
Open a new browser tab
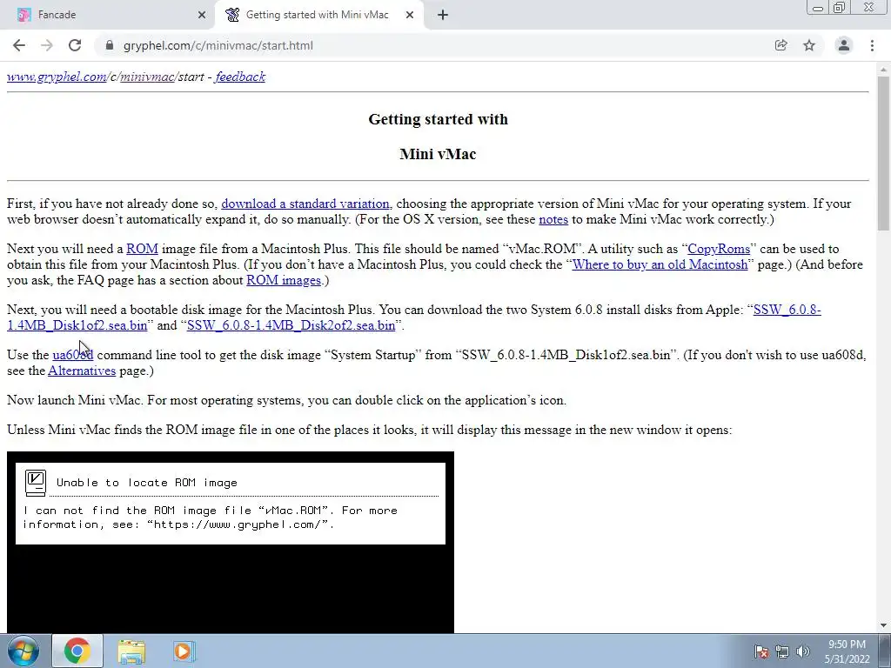tap(443, 15)
